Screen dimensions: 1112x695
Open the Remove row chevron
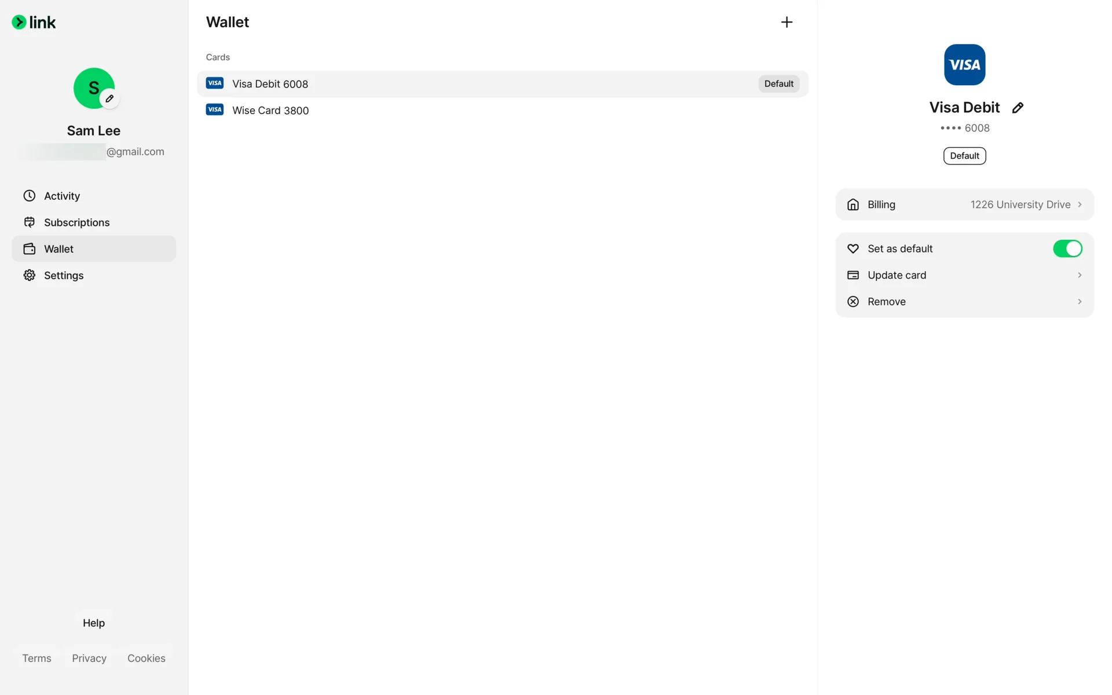tap(1080, 301)
